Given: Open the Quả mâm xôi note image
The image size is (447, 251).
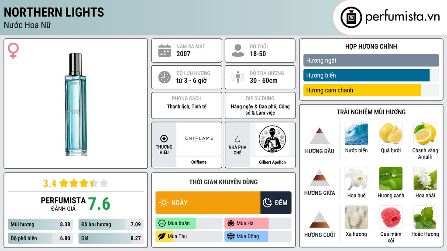Looking at the screenshot, I should tap(391, 217).
